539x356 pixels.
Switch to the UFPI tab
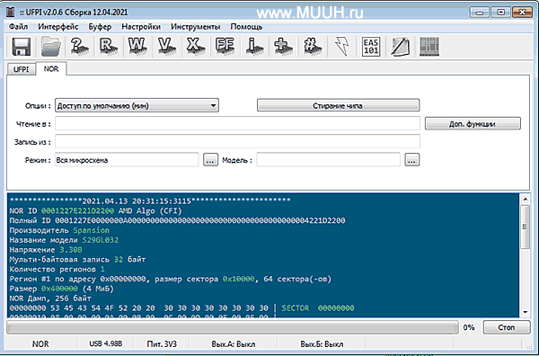tap(21, 69)
